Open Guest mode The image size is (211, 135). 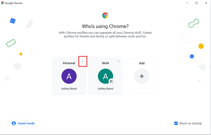click(23, 123)
